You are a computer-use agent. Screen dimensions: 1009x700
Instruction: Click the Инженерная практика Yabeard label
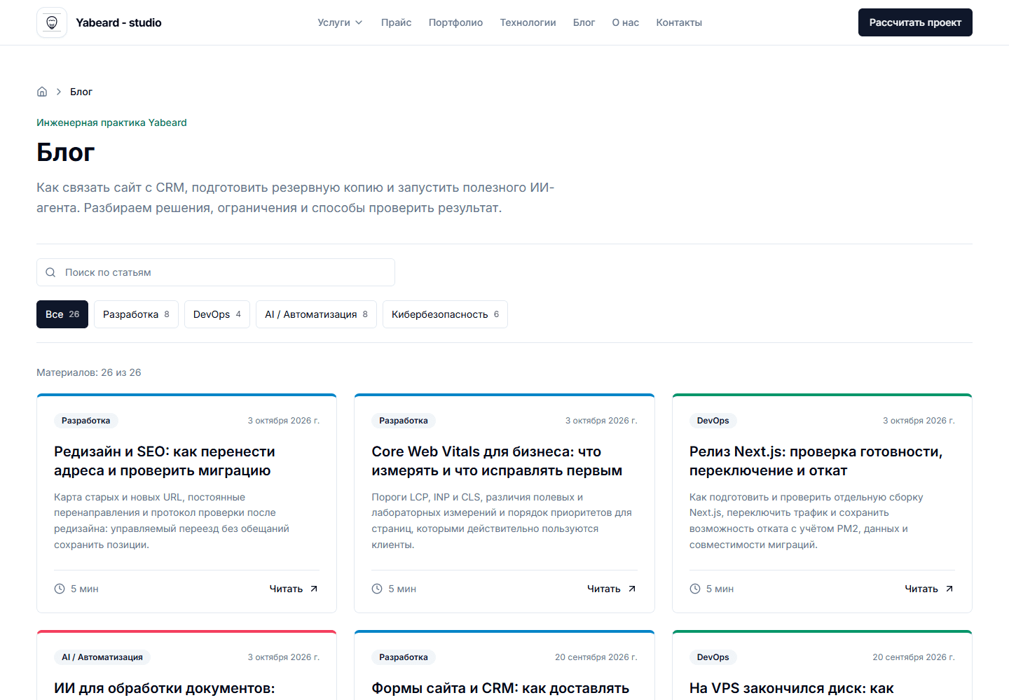coord(111,122)
